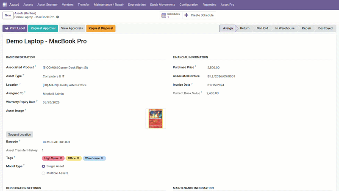The width and height of the screenshot is (339, 191).
Task: Click help mark next to Asset Type
Action: pos(23,75)
